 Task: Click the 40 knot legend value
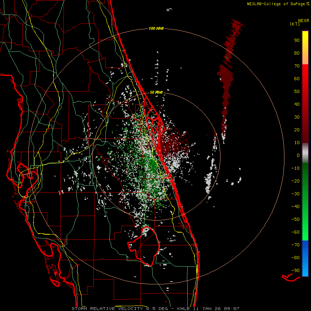coord(297,104)
